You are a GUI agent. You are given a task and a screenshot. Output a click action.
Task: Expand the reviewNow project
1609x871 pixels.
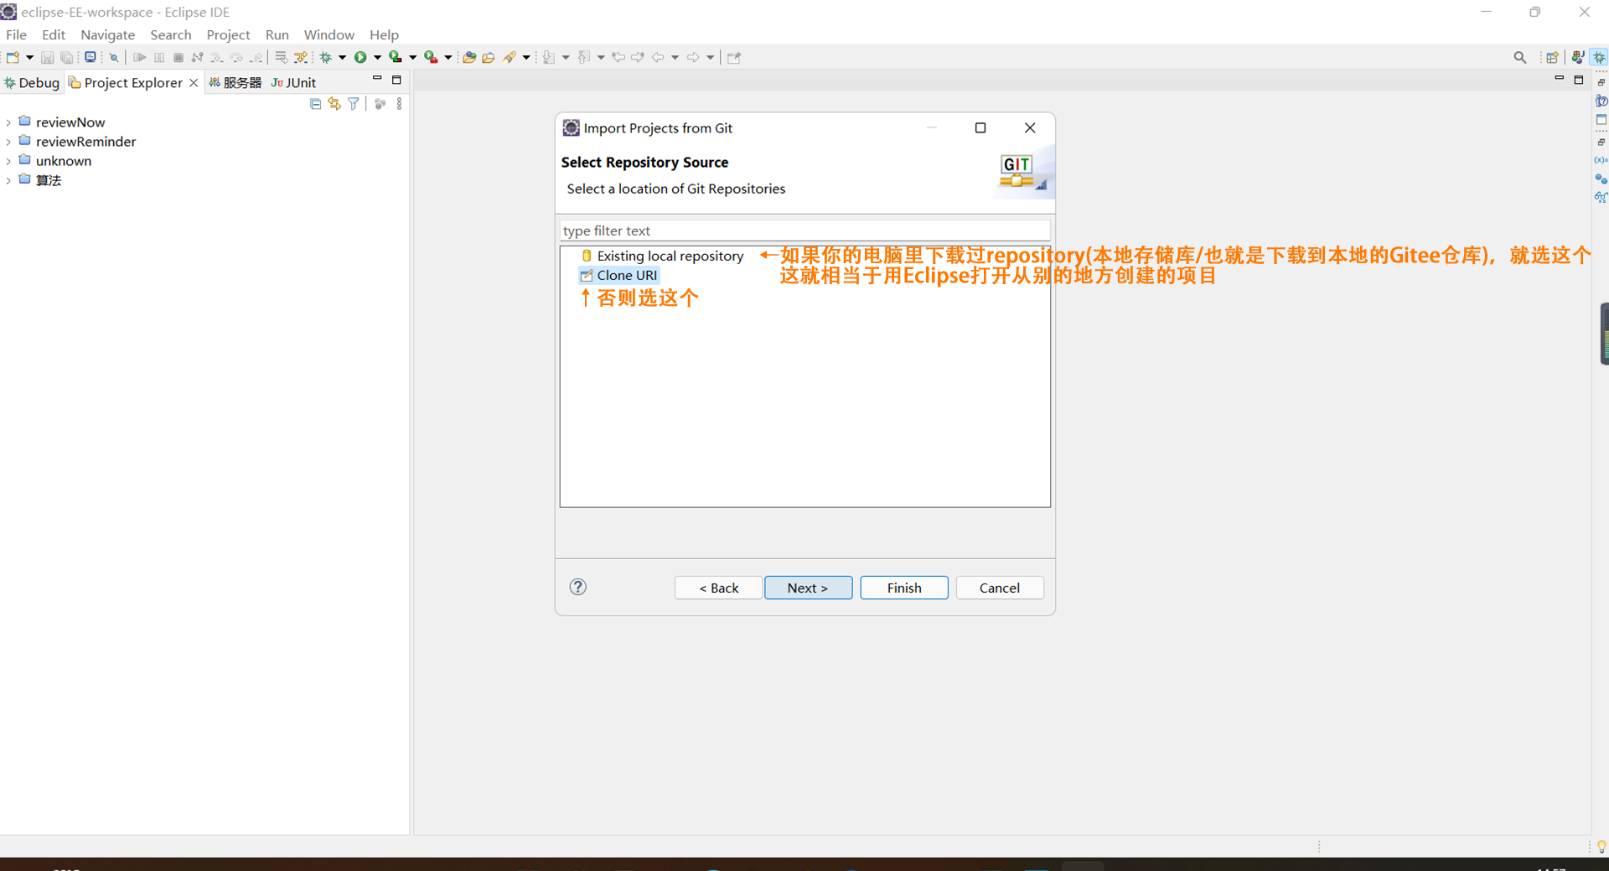click(8, 122)
